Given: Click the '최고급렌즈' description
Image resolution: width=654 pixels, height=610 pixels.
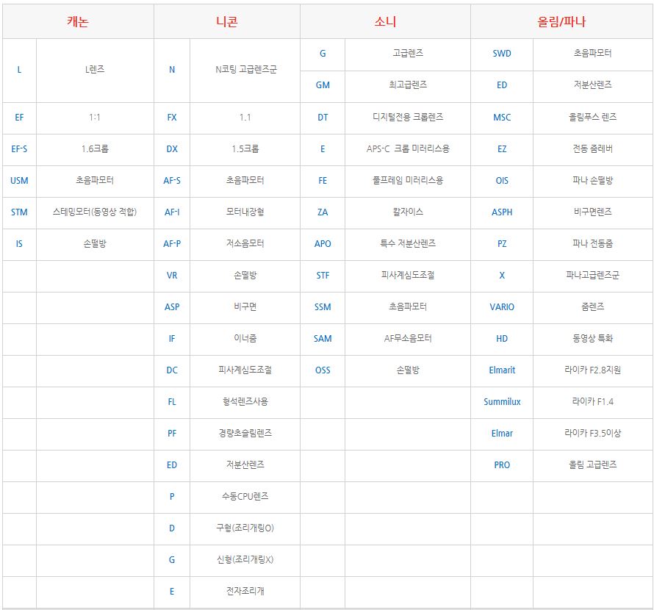Looking at the screenshot, I should [408, 85].
